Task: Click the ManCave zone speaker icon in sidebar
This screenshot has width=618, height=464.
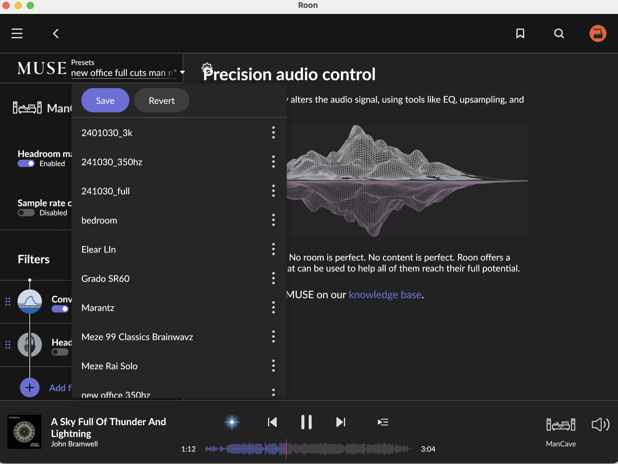Action: 27,108
